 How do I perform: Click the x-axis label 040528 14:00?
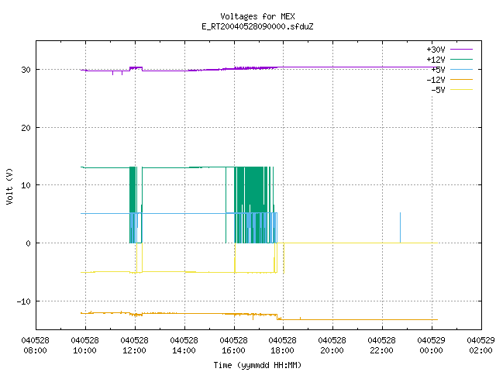coord(184,346)
